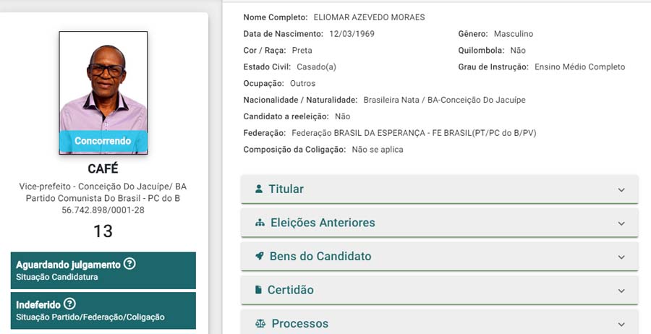The height and width of the screenshot is (334, 651).
Task: Click the Aguardando julgamento status box
Action: [x=103, y=270]
